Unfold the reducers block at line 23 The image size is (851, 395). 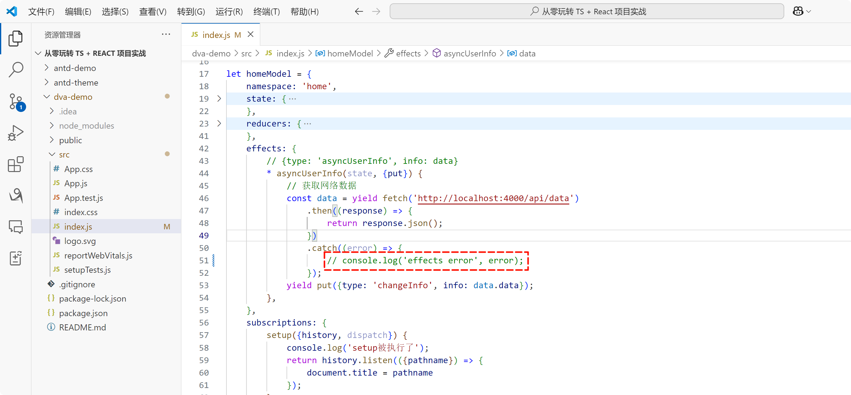219,123
